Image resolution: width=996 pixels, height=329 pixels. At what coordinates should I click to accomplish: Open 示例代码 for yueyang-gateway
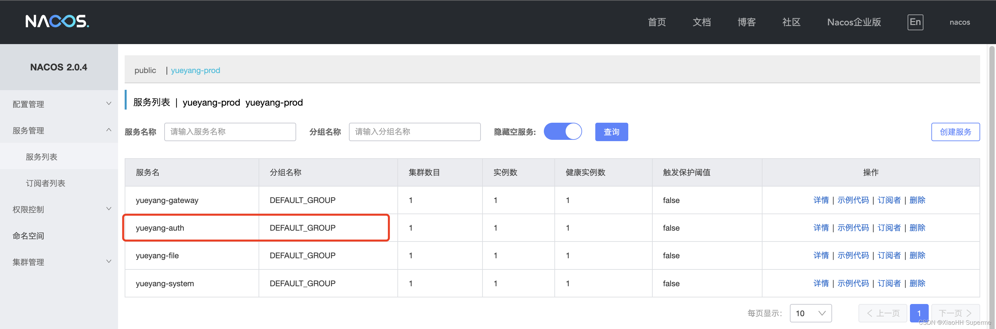[x=853, y=200]
